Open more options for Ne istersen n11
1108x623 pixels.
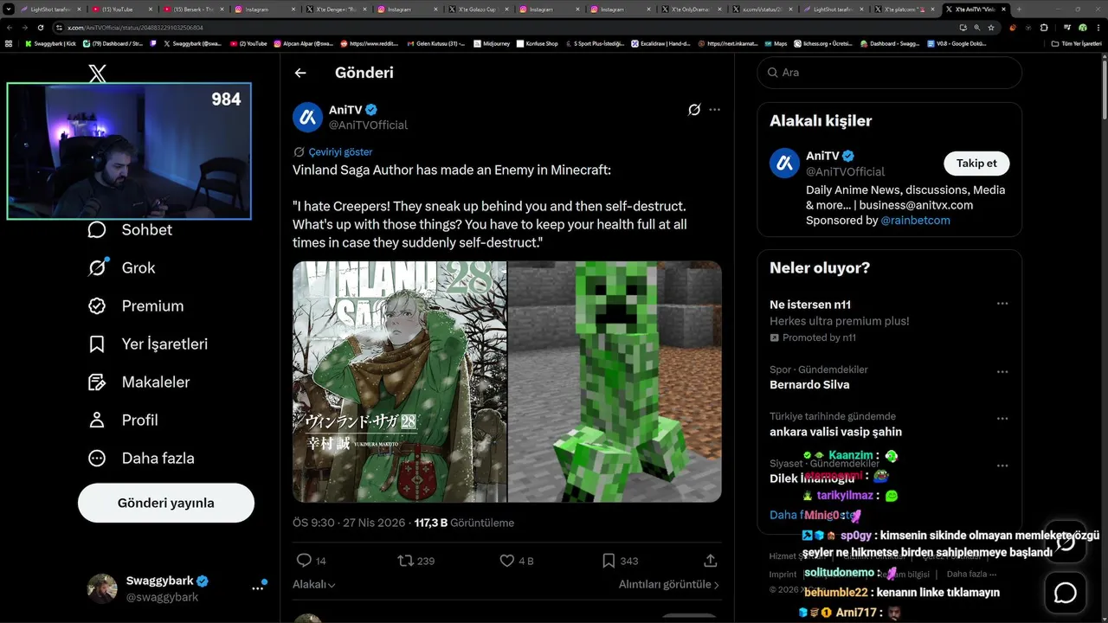point(1002,304)
